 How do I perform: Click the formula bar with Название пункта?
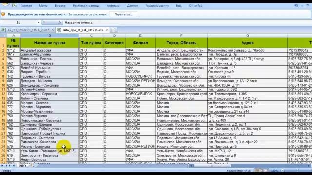coord(187,23)
